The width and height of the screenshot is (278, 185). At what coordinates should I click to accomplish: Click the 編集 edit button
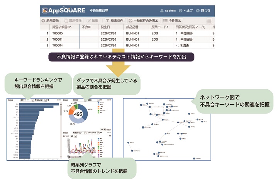(x=94, y=20)
